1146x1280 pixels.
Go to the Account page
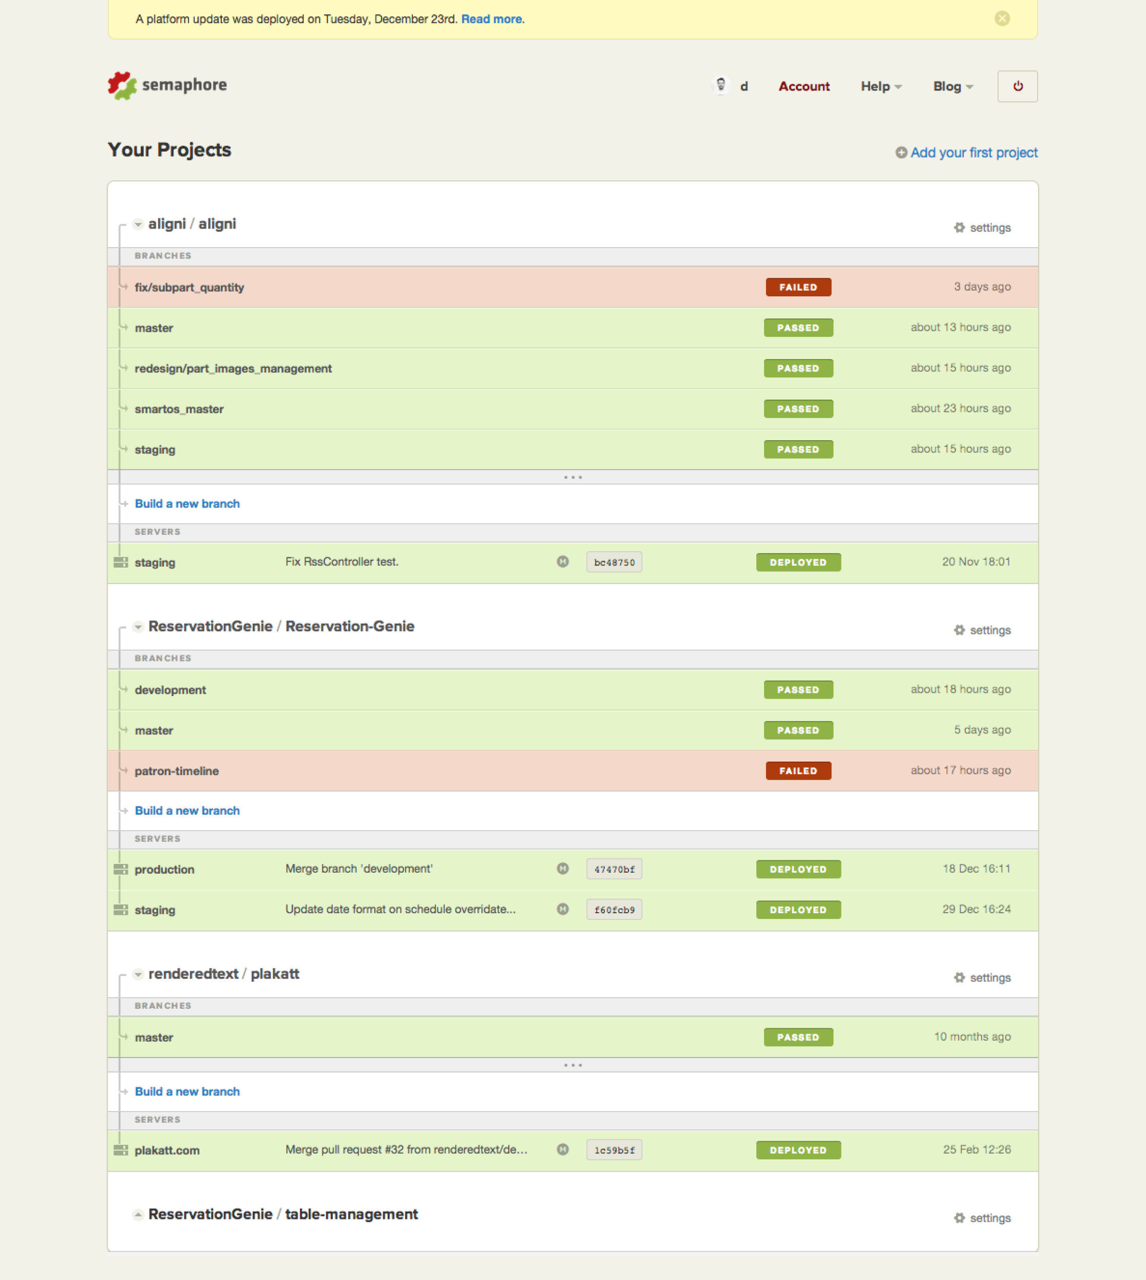point(804,86)
